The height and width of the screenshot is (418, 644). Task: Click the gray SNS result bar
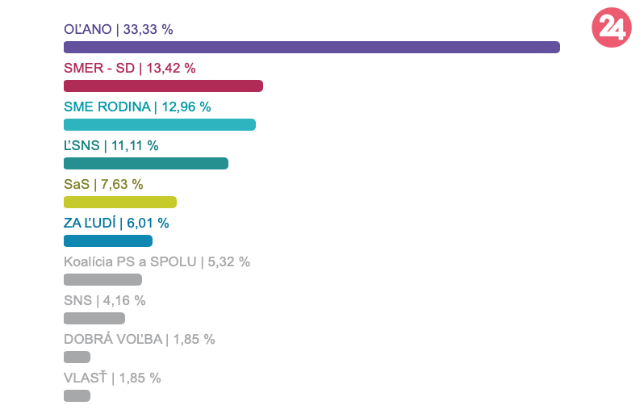coord(94,319)
